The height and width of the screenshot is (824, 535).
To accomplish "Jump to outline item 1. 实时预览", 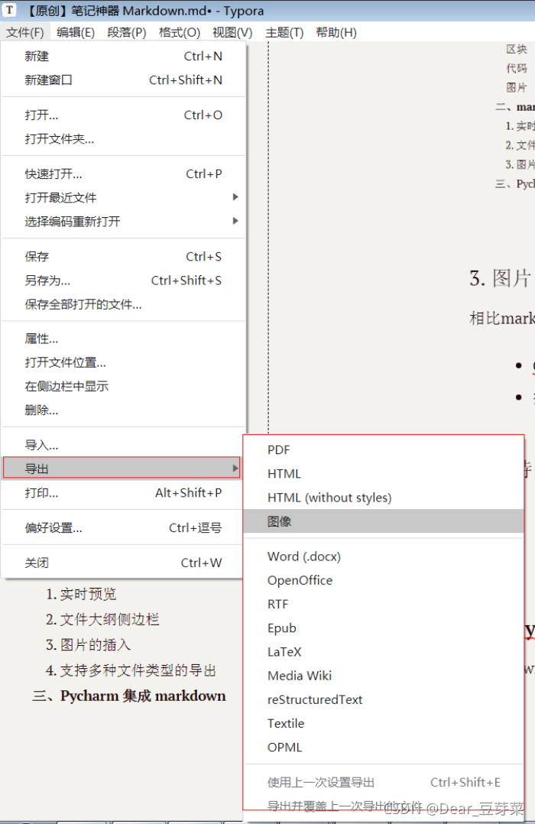I will (x=81, y=594).
